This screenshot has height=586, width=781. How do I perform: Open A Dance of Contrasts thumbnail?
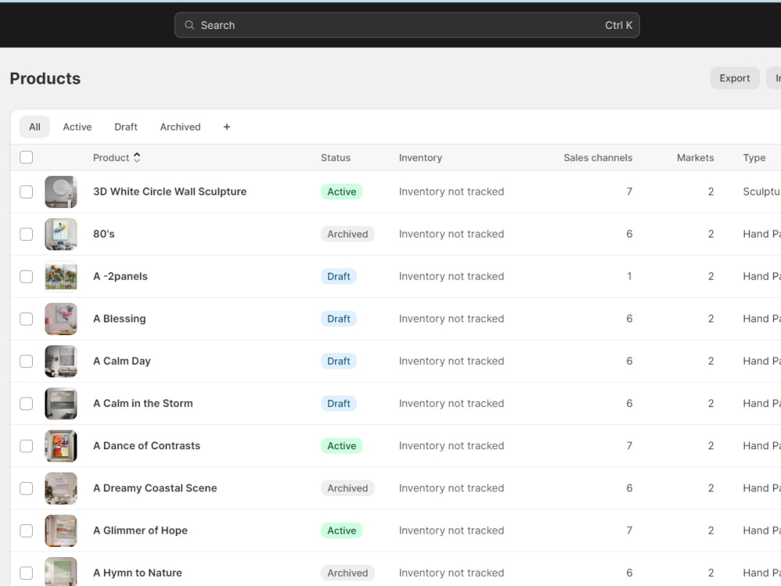pos(61,446)
